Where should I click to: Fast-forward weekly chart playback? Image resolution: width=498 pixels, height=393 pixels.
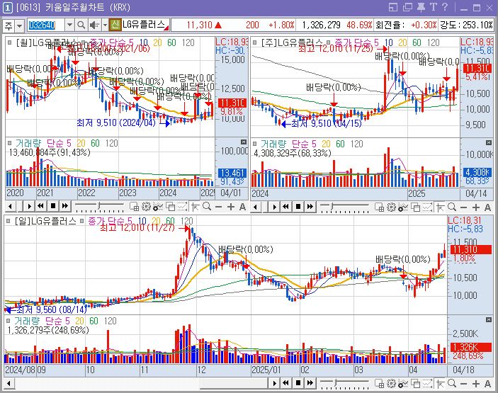310,207
